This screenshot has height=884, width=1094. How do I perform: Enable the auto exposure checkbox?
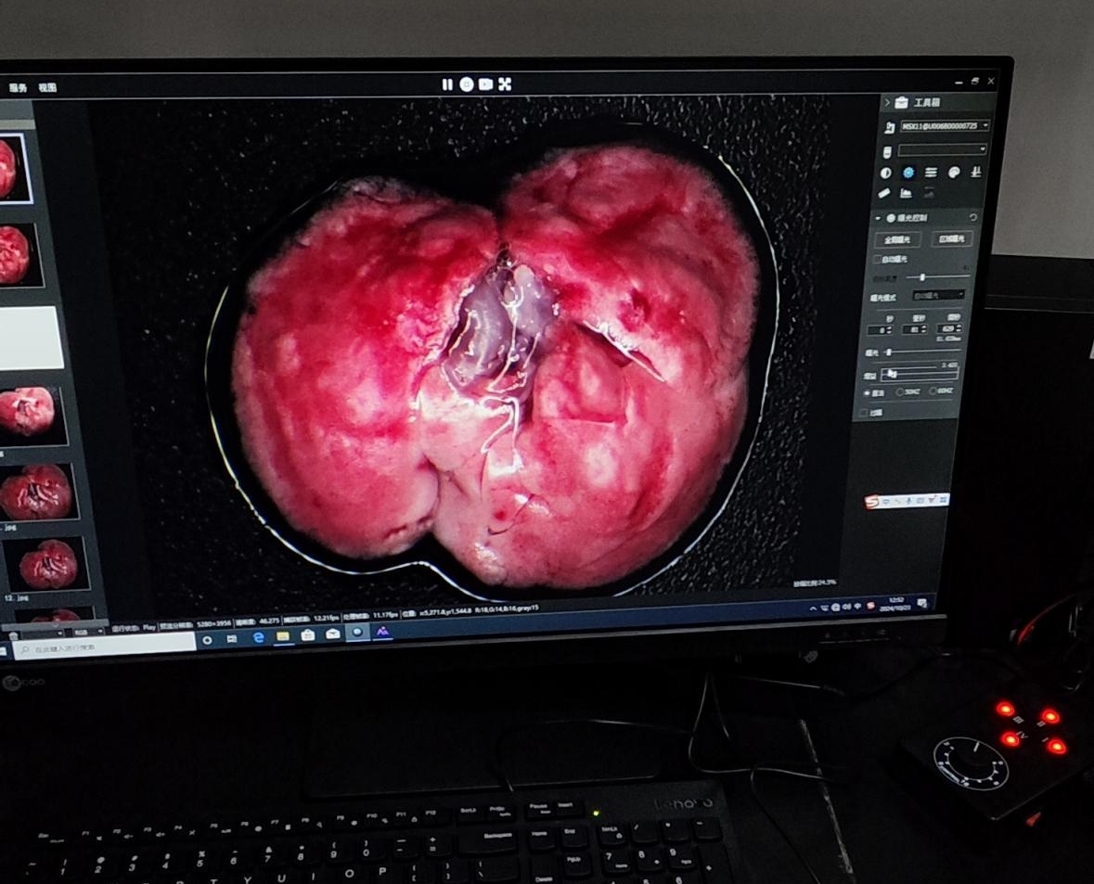pos(879,259)
